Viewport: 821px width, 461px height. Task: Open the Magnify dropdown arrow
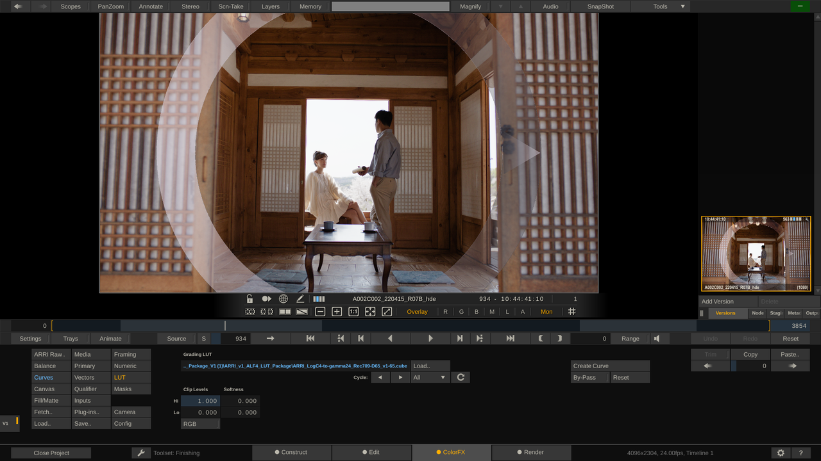[501, 6]
